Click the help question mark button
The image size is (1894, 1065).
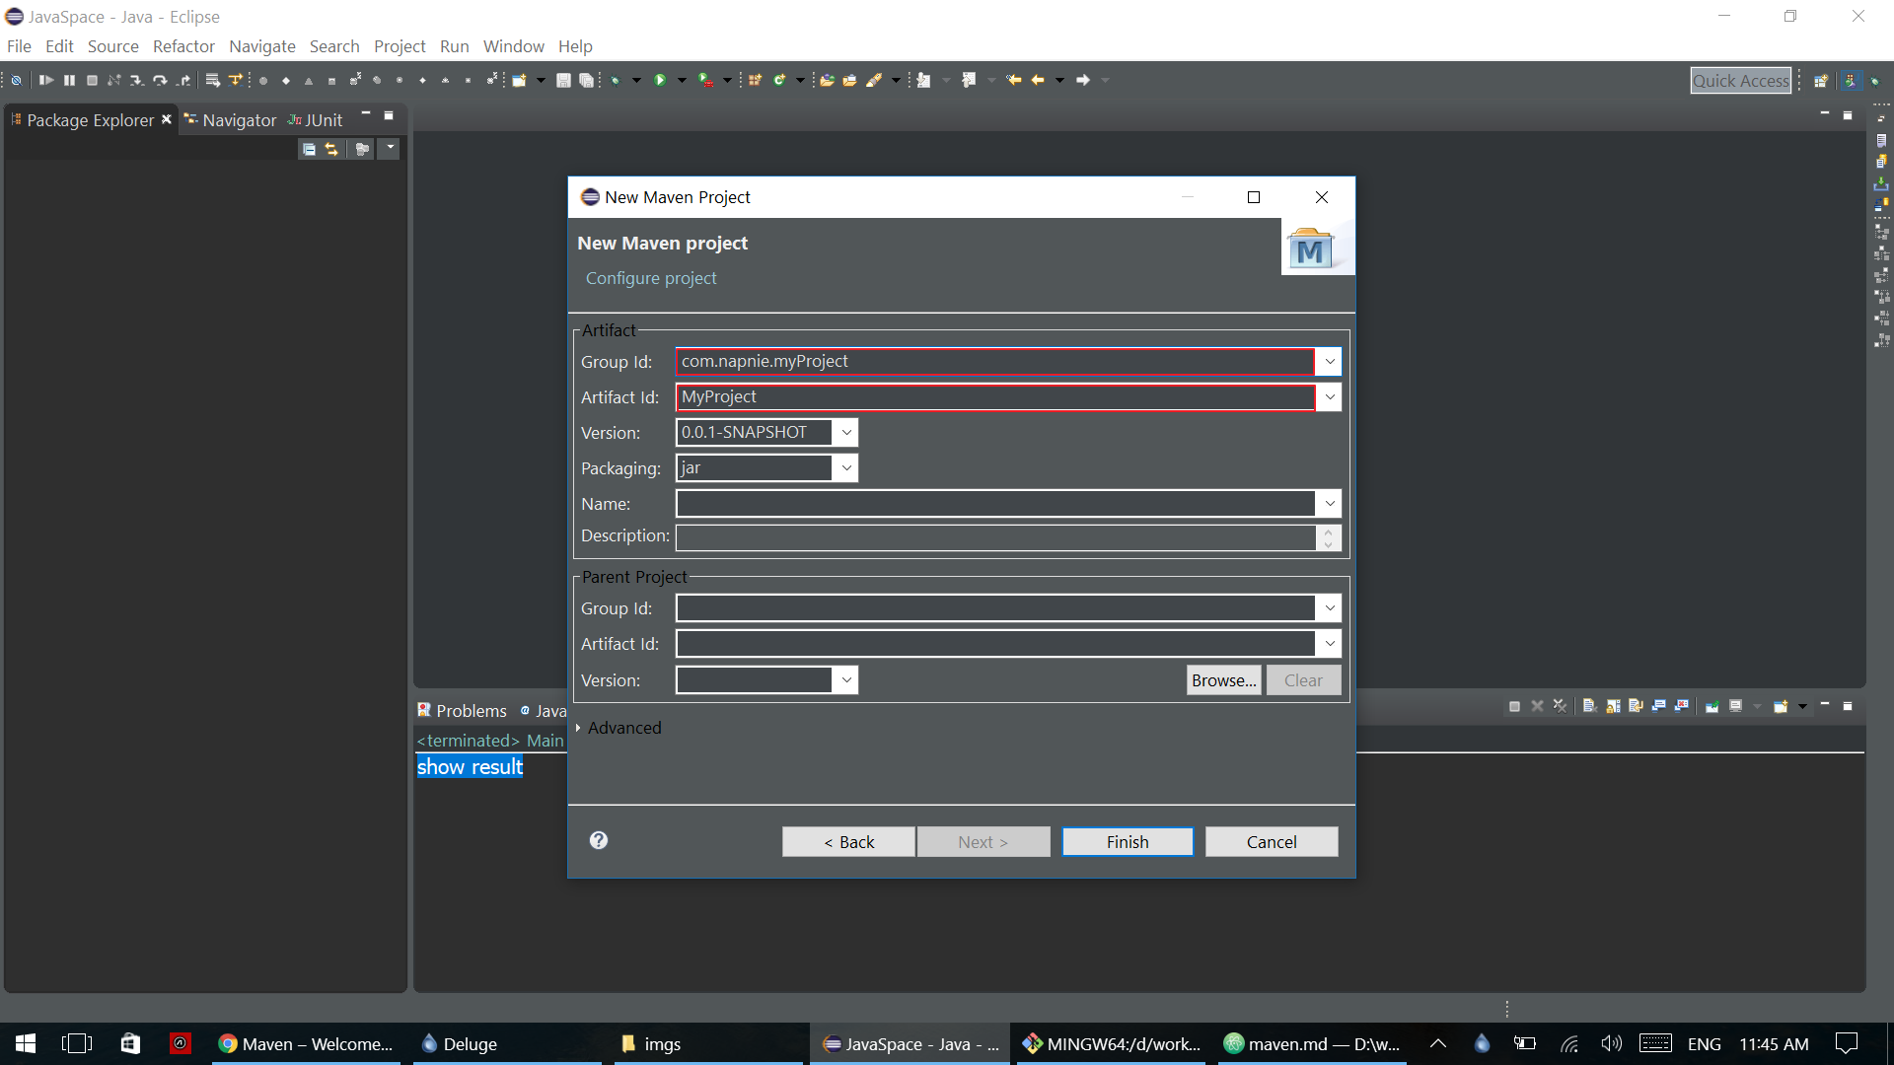[x=599, y=840]
